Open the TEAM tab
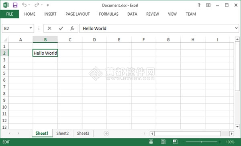The height and width of the screenshot is (146, 241). click(x=191, y=14)
